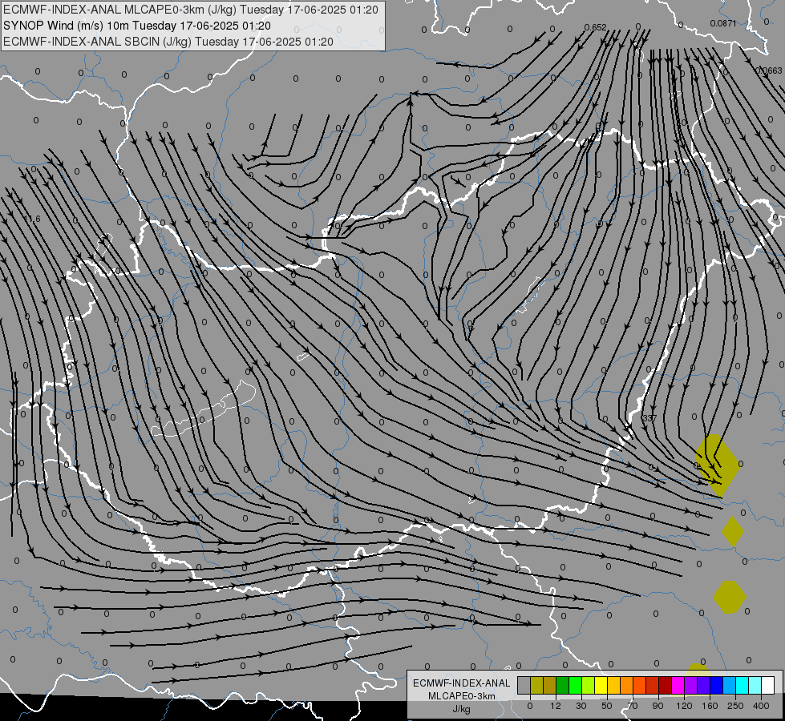Click the legend unit J/kg
The height and width of the screenshot is (721, 785).
coord(461,709)
